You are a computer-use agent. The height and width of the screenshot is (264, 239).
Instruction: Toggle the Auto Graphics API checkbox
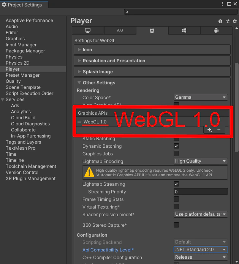(x=176, y=104)
